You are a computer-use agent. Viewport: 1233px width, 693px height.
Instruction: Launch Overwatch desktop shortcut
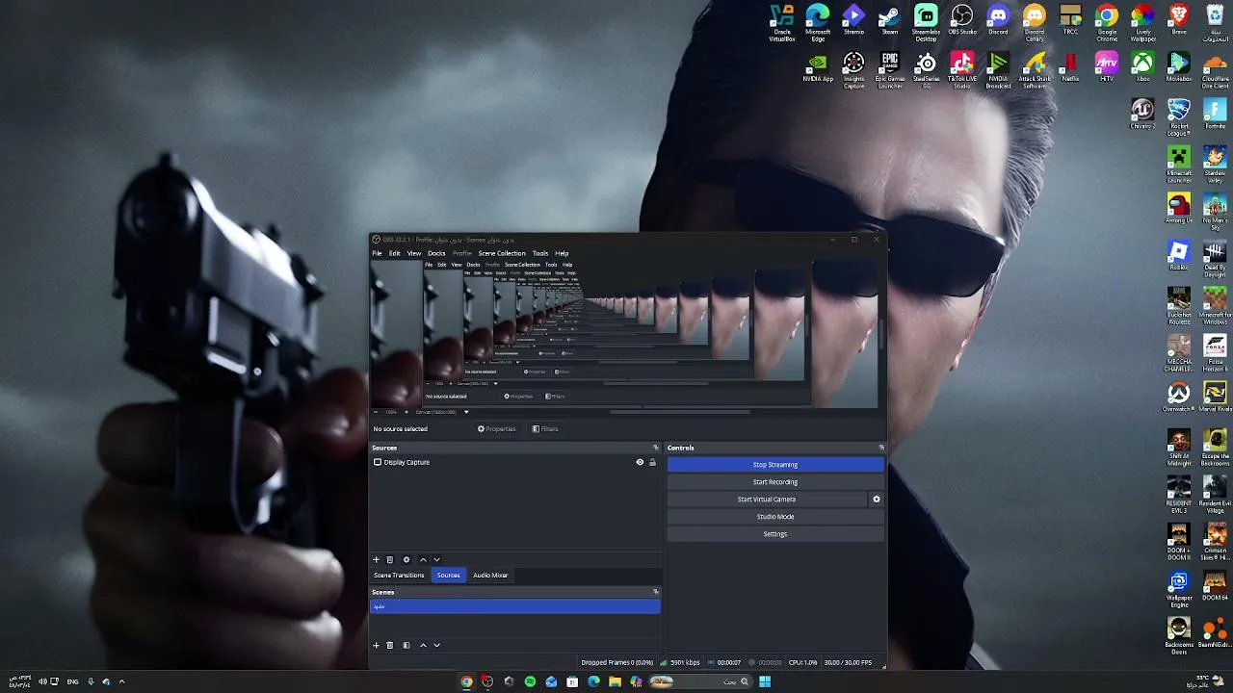pos(1179,398)
